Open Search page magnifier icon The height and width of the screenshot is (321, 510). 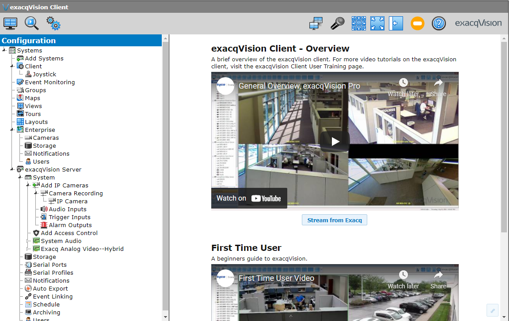(x=31, y=23)
